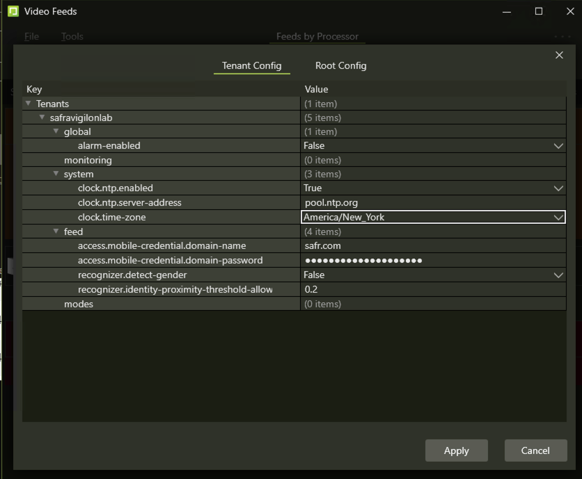Open the clock.time-zone dropdown
582x479 pixels.
click(558, 218)
